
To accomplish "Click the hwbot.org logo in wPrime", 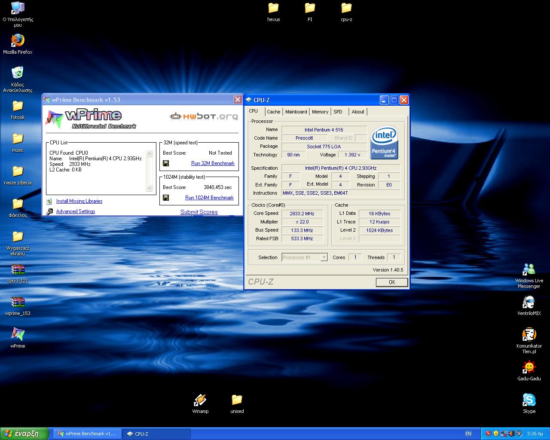I will coord(204,116).
